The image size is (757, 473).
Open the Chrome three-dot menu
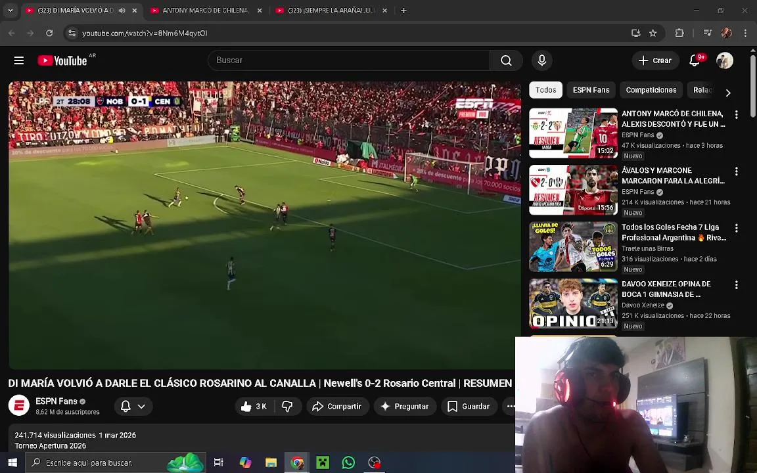coord(745,33)
